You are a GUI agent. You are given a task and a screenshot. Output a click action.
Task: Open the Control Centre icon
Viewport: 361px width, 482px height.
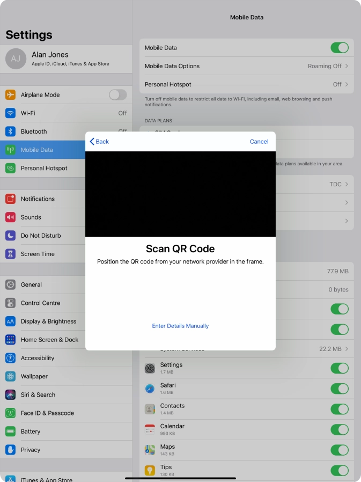click(10, 303)
